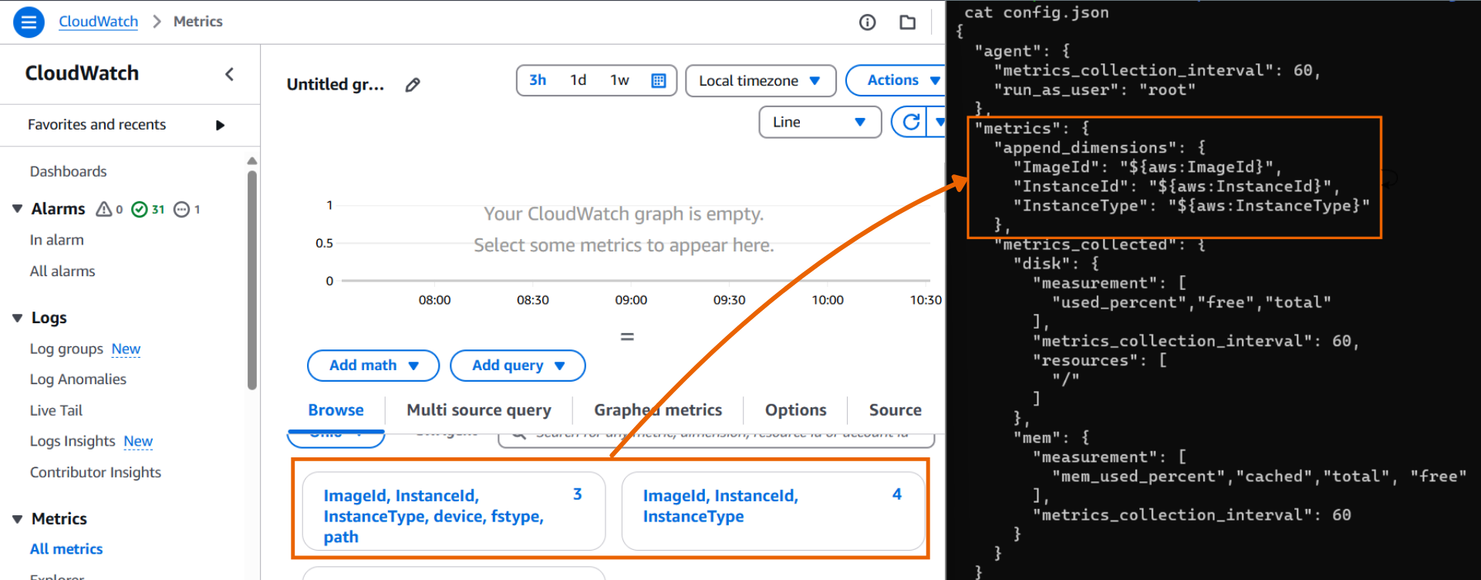Viewport: 1481px width, 580px height.
Task: Open the Actions dropdown
Action: pyautogui.click(x=896, y=80)
